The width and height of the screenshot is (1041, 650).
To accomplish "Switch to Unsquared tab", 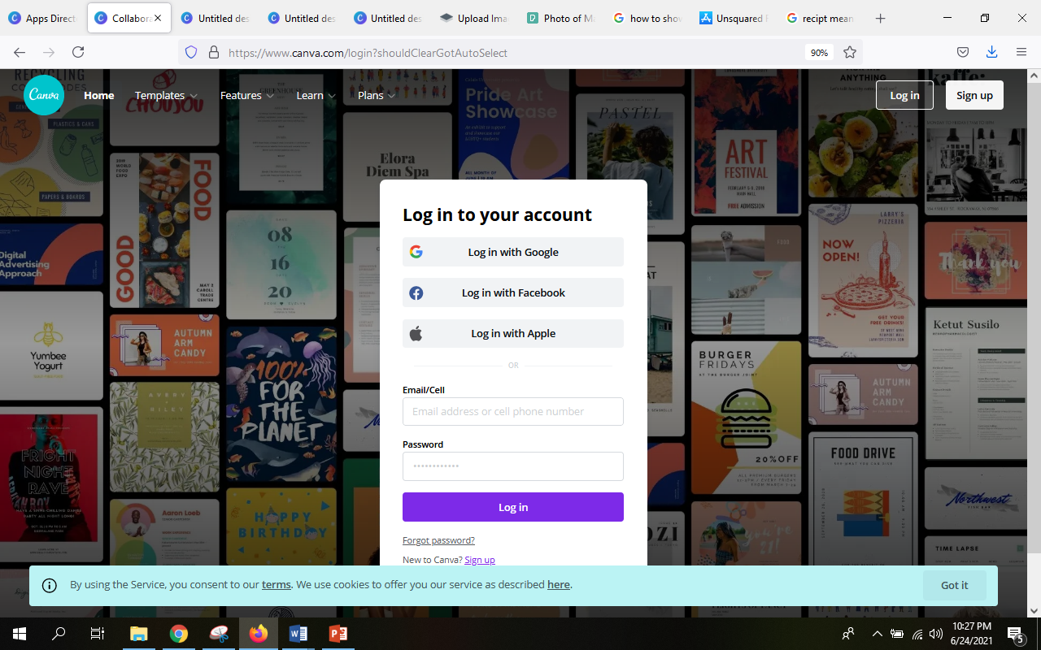I will pos(733,18).
